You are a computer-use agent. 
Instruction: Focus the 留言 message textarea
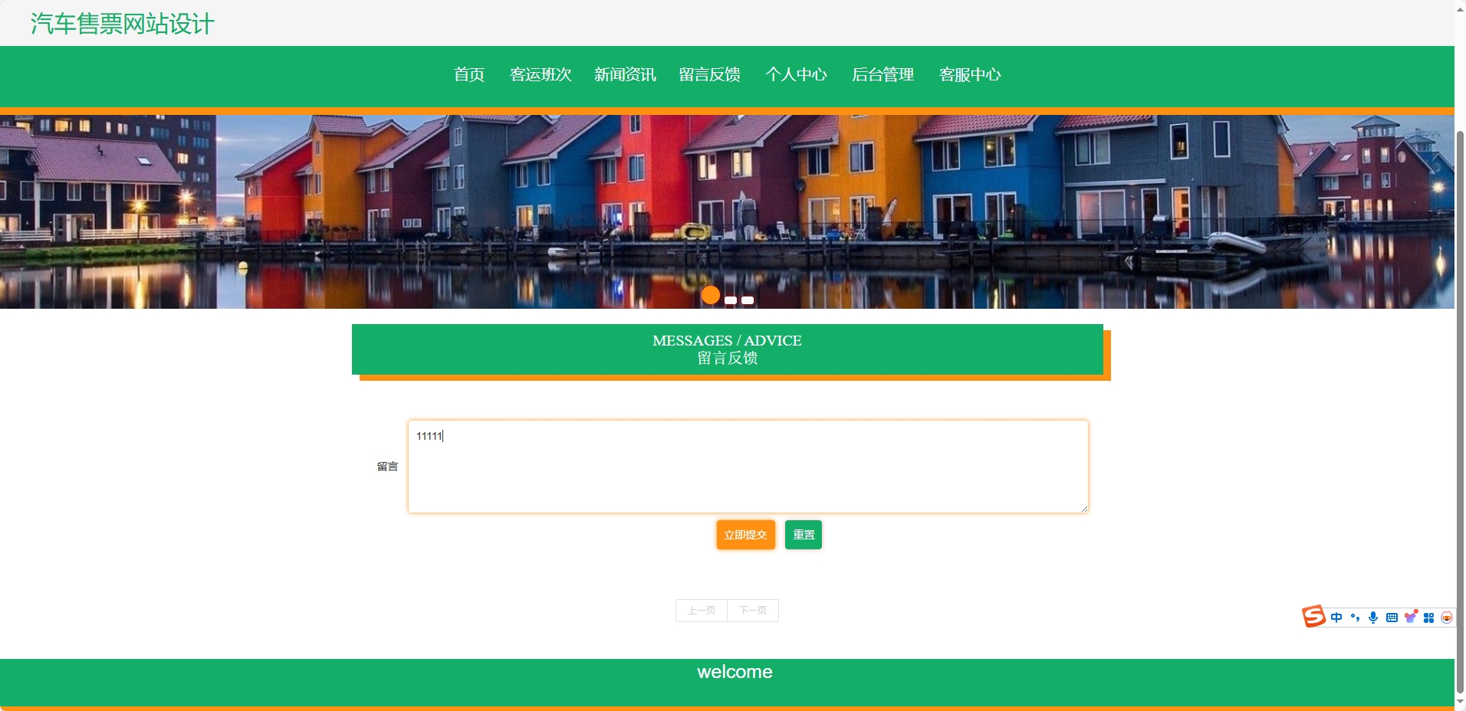pos(748,467)
